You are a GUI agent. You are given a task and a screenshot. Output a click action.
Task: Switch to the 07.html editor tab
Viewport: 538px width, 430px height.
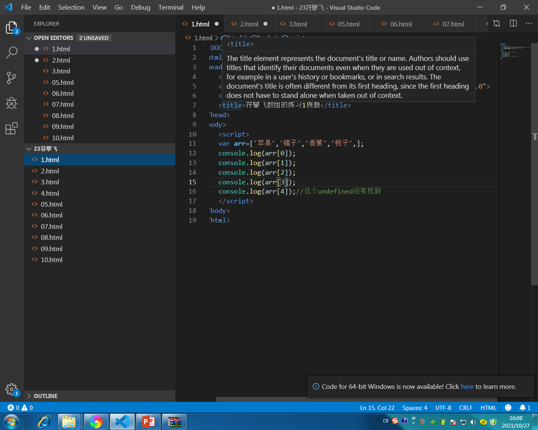(453, 24)
